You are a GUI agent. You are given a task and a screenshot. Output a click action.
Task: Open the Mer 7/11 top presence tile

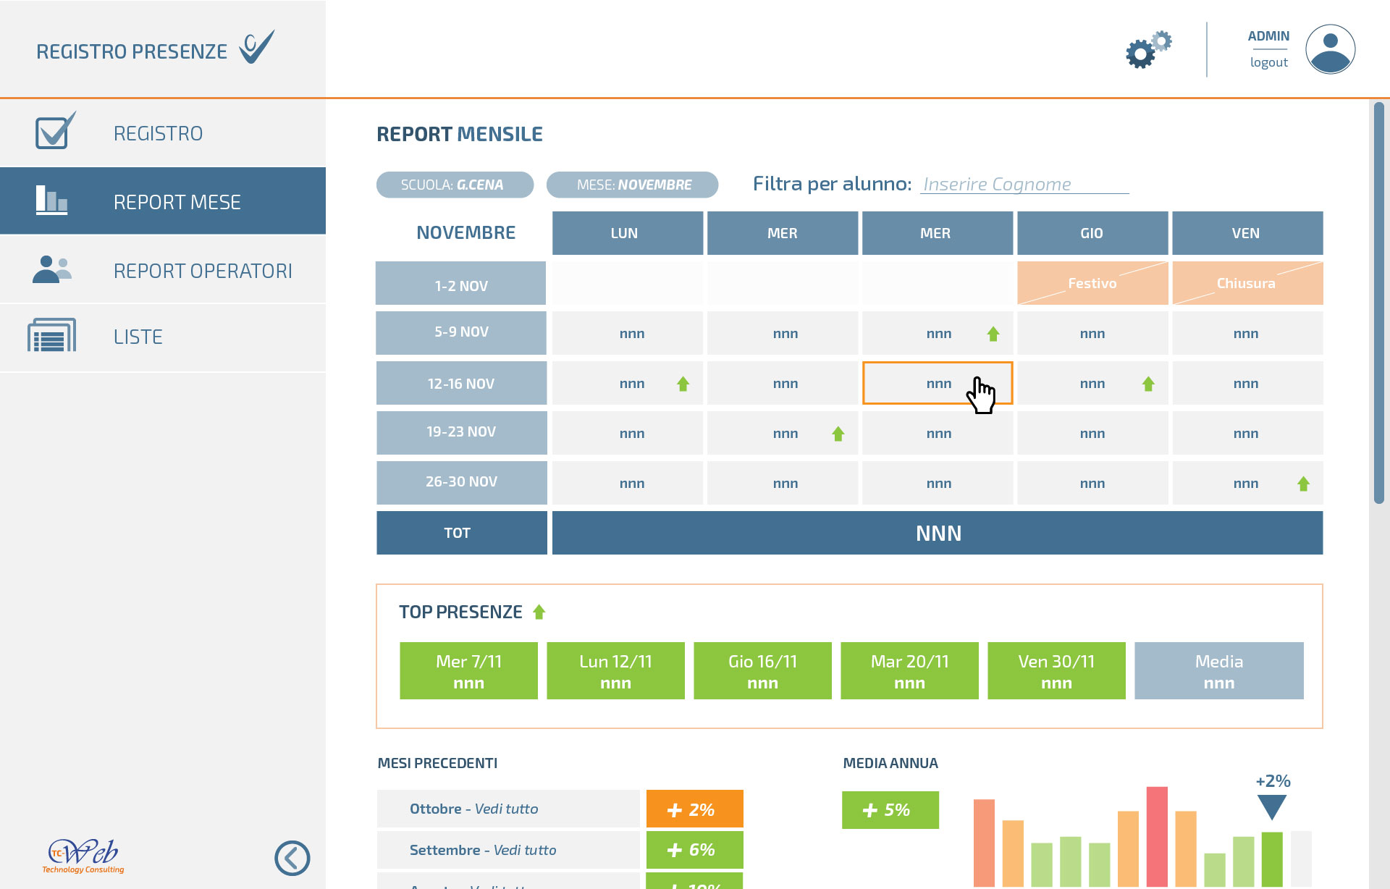[468, 670]
